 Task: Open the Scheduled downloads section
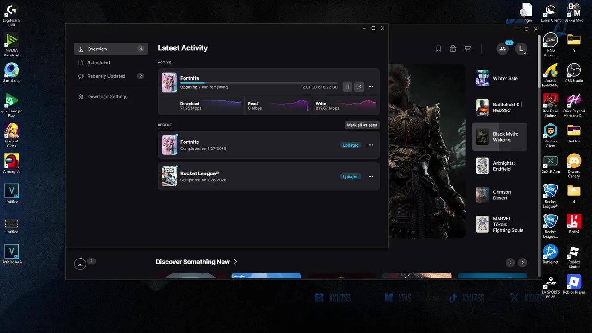111,62
